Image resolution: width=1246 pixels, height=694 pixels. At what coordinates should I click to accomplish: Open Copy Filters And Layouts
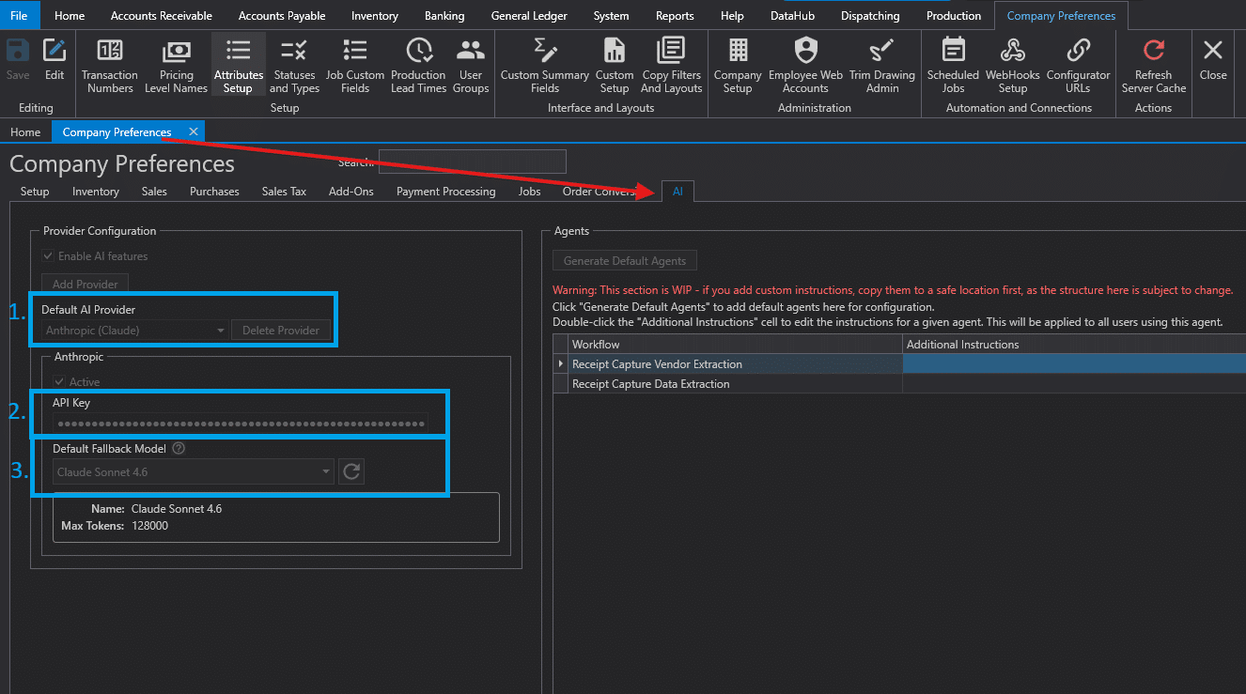pyautogui.click(x=672, y=66)
